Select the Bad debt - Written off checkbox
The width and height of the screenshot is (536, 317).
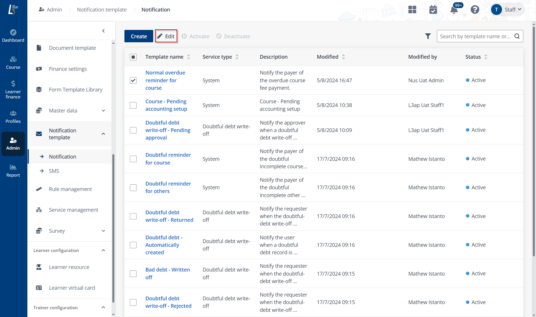point(133,274)
